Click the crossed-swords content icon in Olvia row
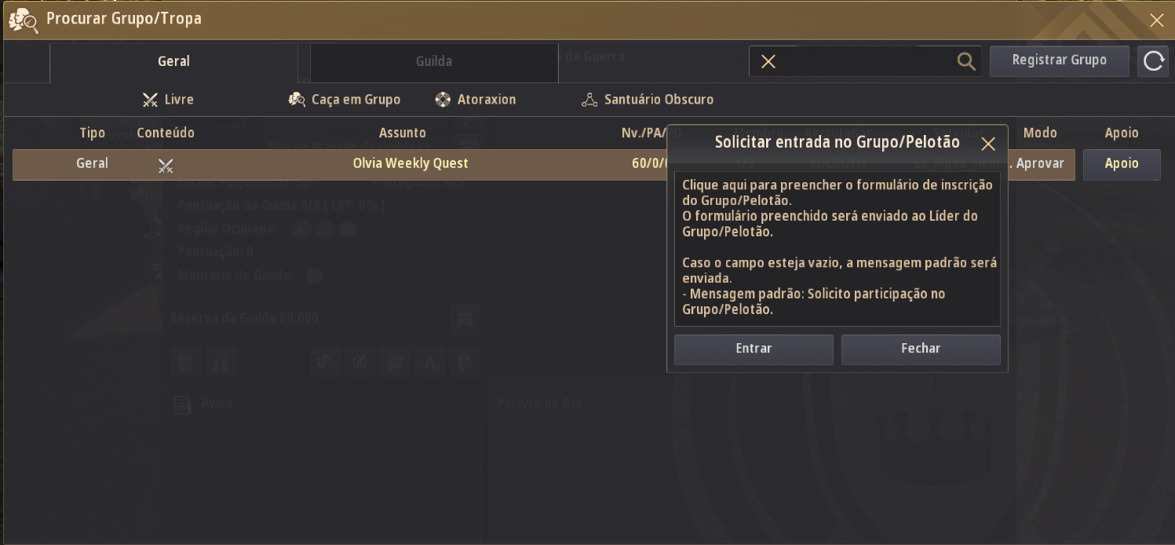 click(166, 165)
